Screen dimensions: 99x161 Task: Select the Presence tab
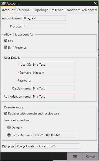56,10
